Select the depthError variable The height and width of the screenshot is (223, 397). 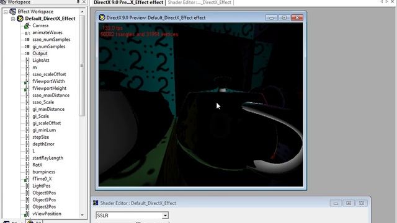tap(43, 144)
